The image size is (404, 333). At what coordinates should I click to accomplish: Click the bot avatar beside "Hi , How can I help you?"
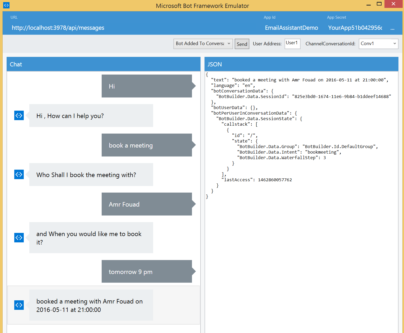(x=19, y=115)
